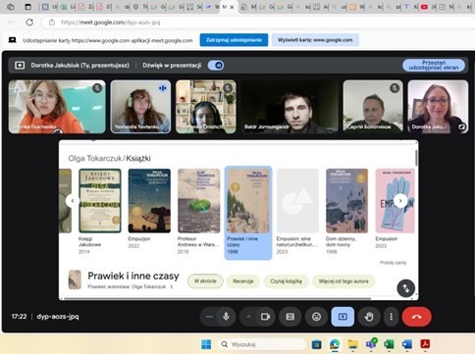Viewport: 475px width, 354px height.
Task: Select Więcej od tego autora chip
Action: tap(343, 281)
